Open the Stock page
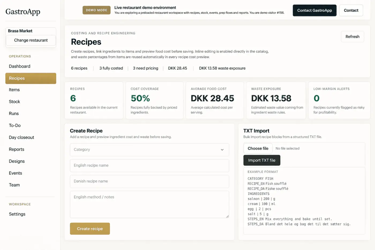Image resolution: width=375 pixels, height=250 pixels. (14, 102)
